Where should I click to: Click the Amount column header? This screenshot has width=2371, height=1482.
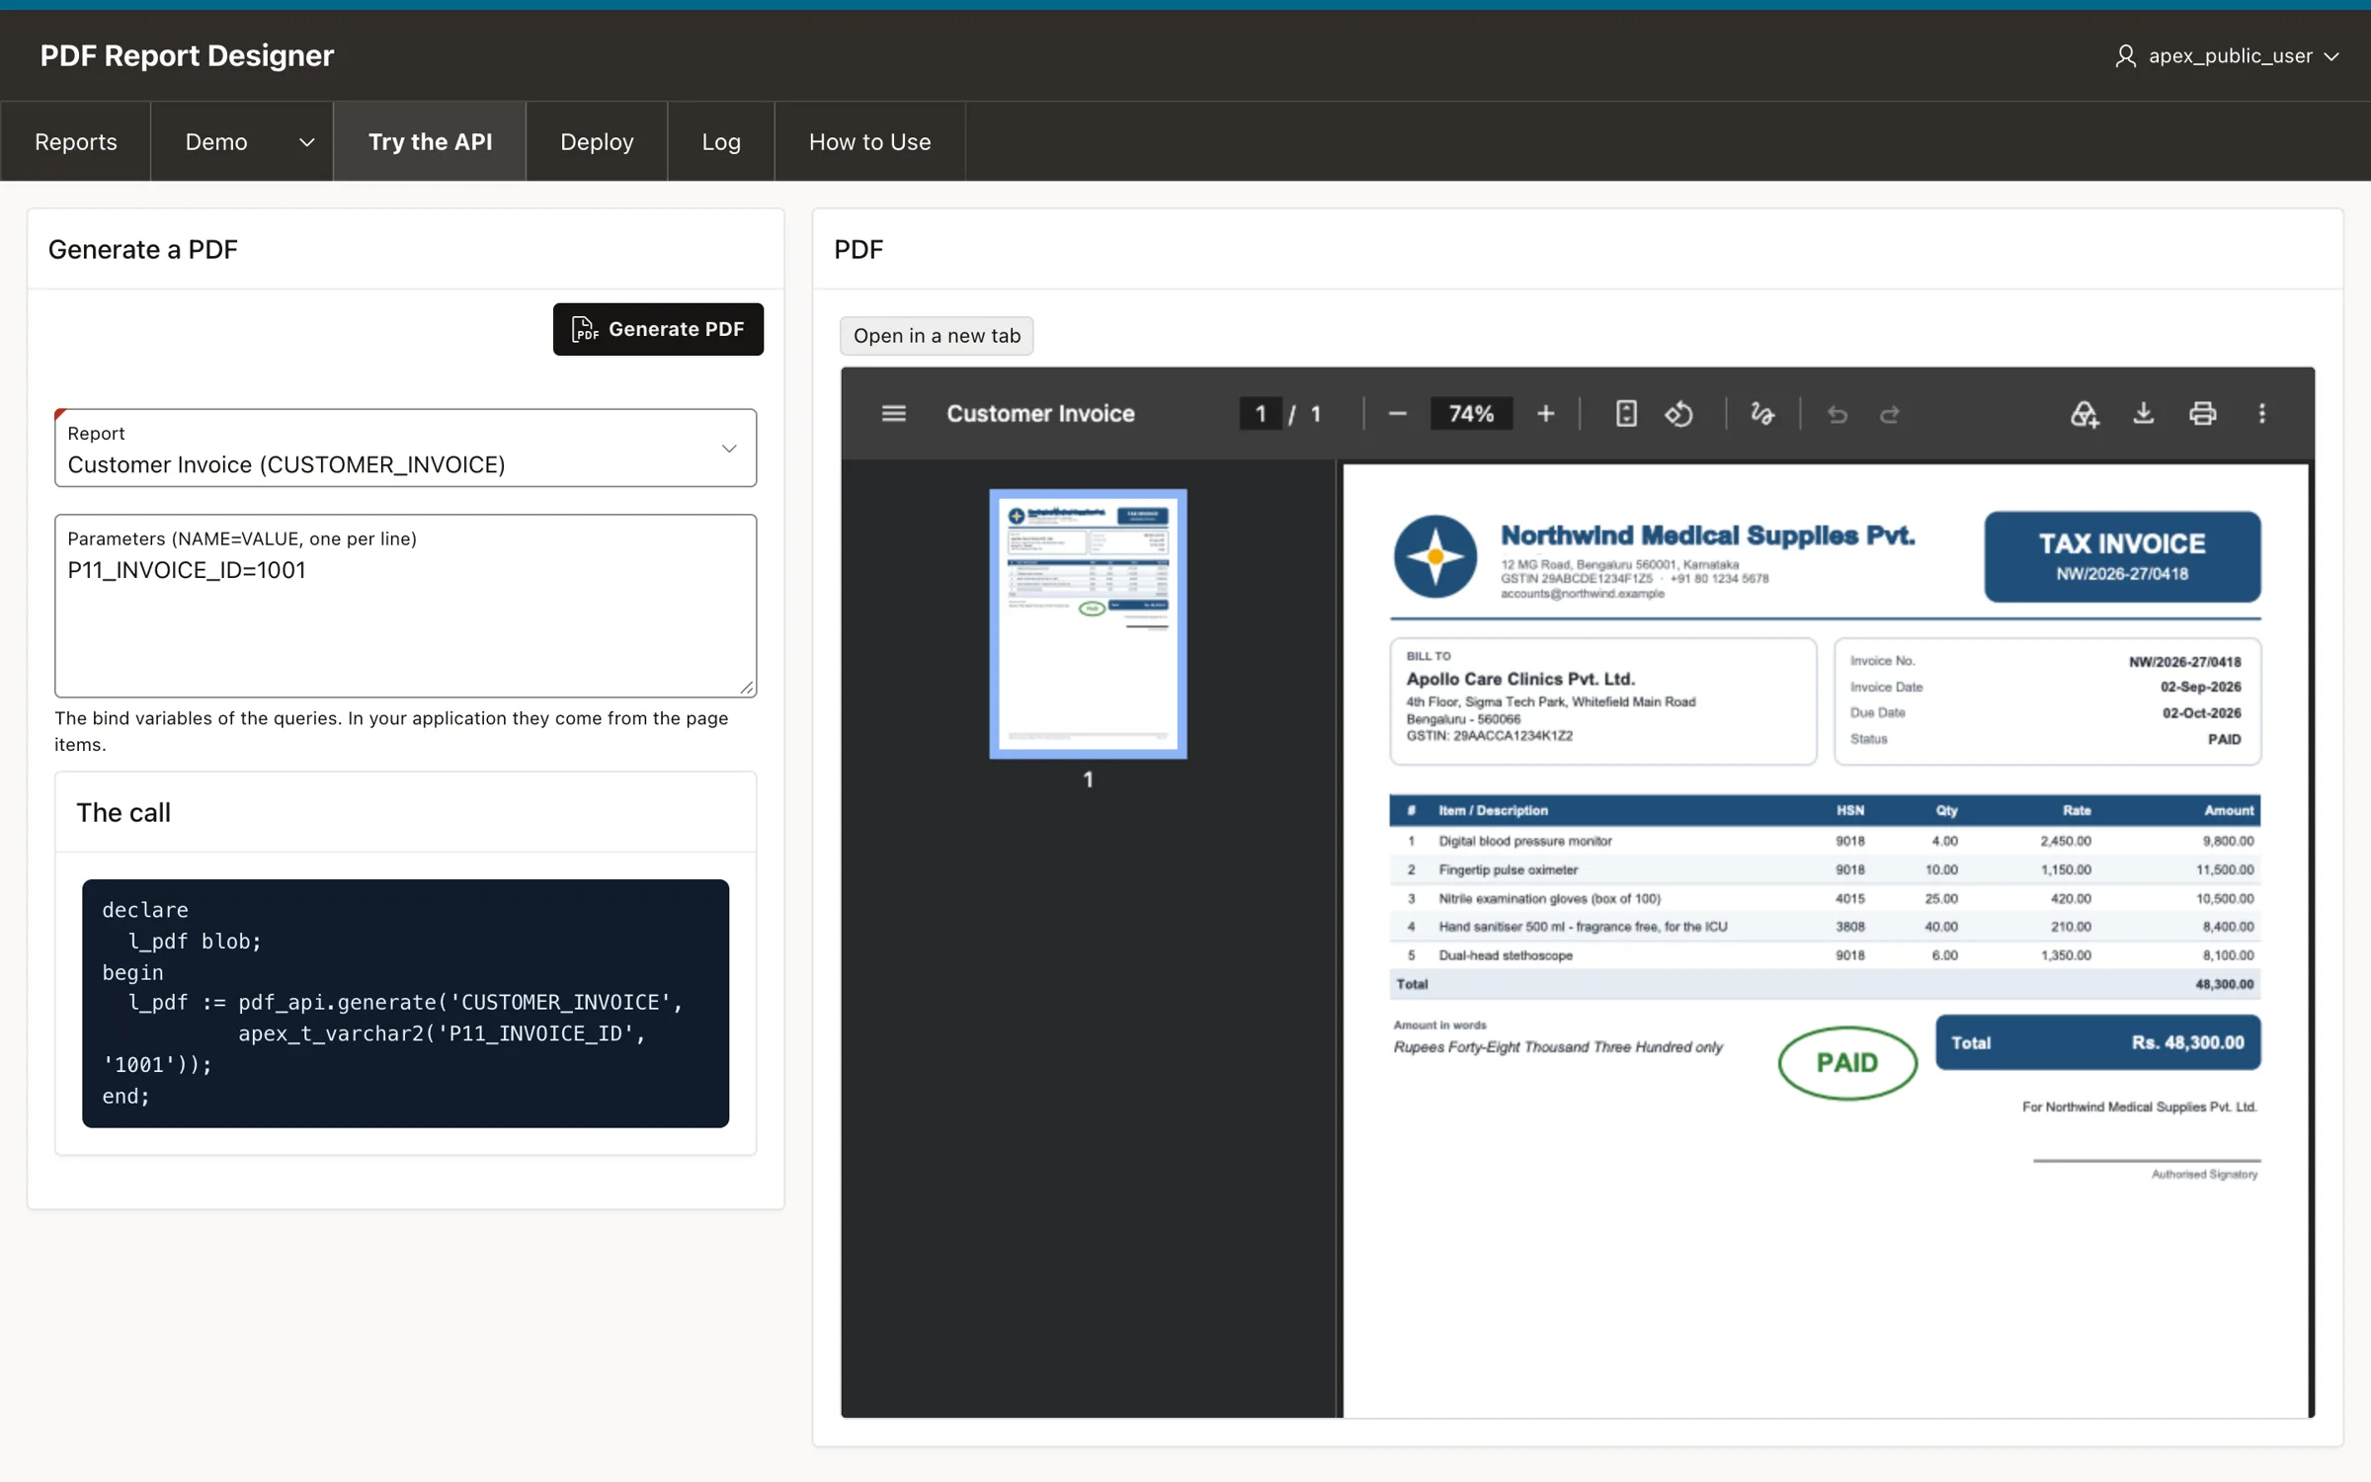pyautogui.click(x=2229, y=810)
